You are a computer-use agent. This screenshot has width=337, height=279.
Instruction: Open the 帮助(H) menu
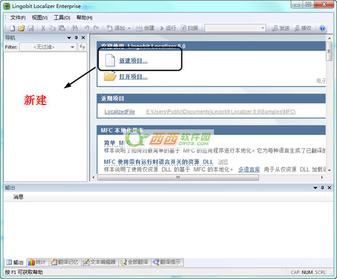point(84,17)
